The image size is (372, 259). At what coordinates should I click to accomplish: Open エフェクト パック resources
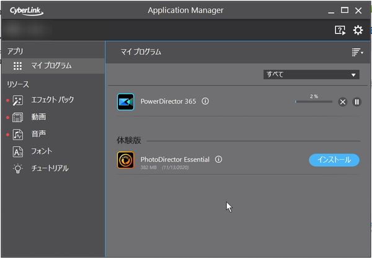[53, 100]
